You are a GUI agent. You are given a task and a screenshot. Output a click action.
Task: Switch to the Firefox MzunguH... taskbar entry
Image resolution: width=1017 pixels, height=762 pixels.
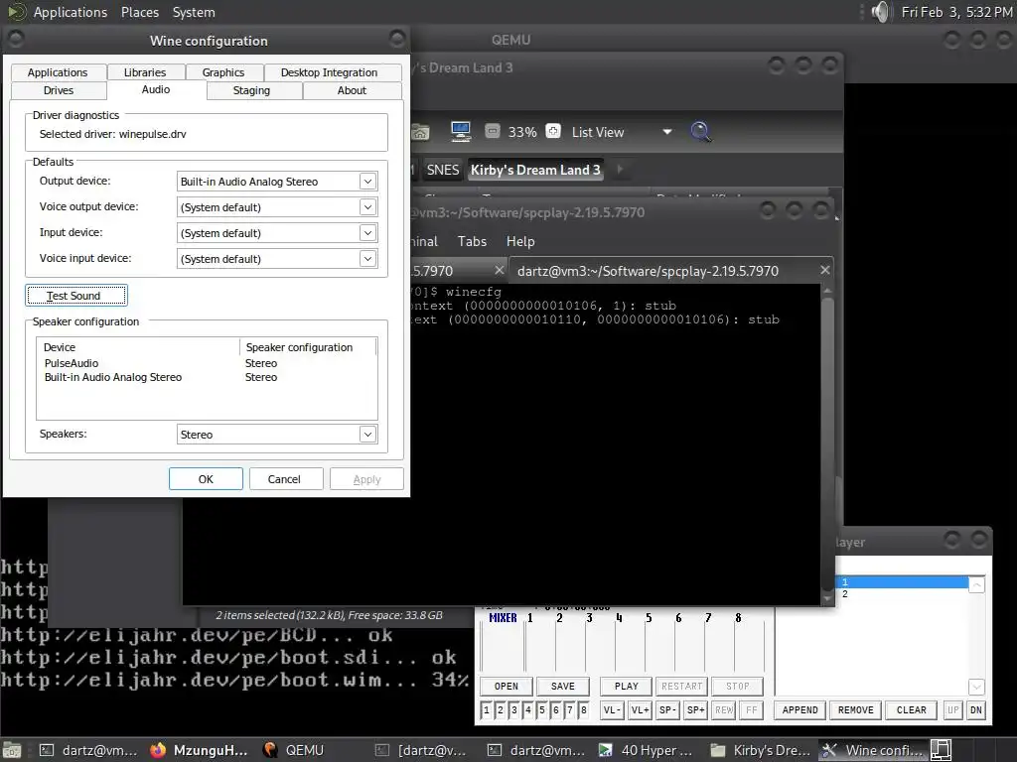[x=199, y=750]
